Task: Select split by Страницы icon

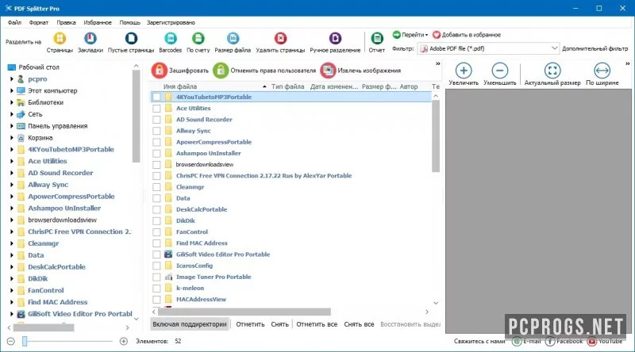Action: click(x=60, y=38)
